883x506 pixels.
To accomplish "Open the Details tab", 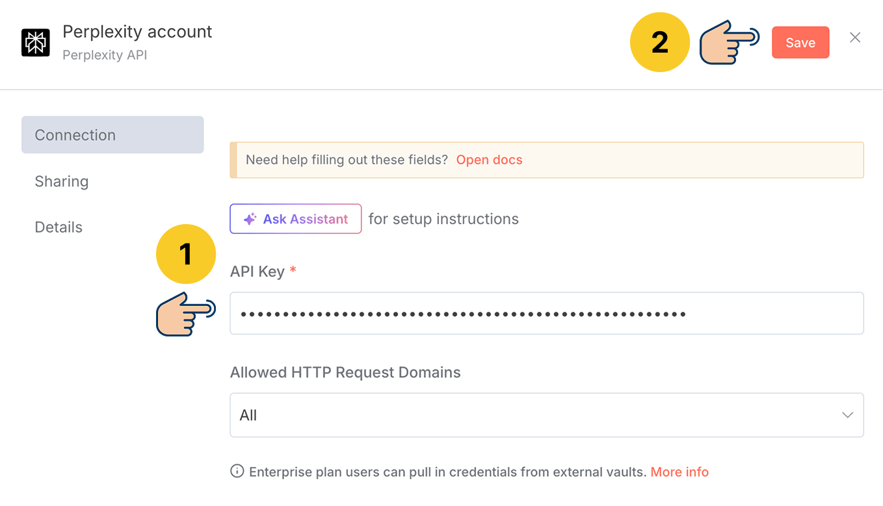I will pos(59,227).
